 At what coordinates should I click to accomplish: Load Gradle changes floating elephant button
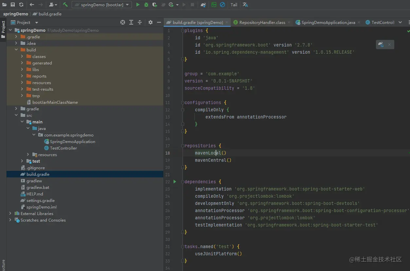[381, 45]
